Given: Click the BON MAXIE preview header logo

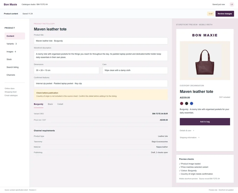Looking at the screenshot, I should (x=205, y=35).
